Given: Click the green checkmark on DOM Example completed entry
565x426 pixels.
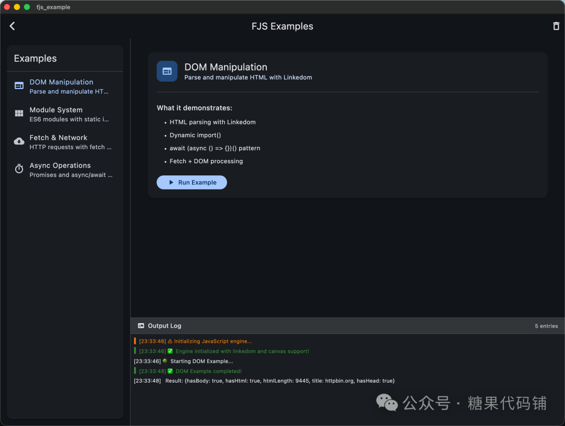Looking at the screenshot, I should pyautogui.click(x=170, y=371).
